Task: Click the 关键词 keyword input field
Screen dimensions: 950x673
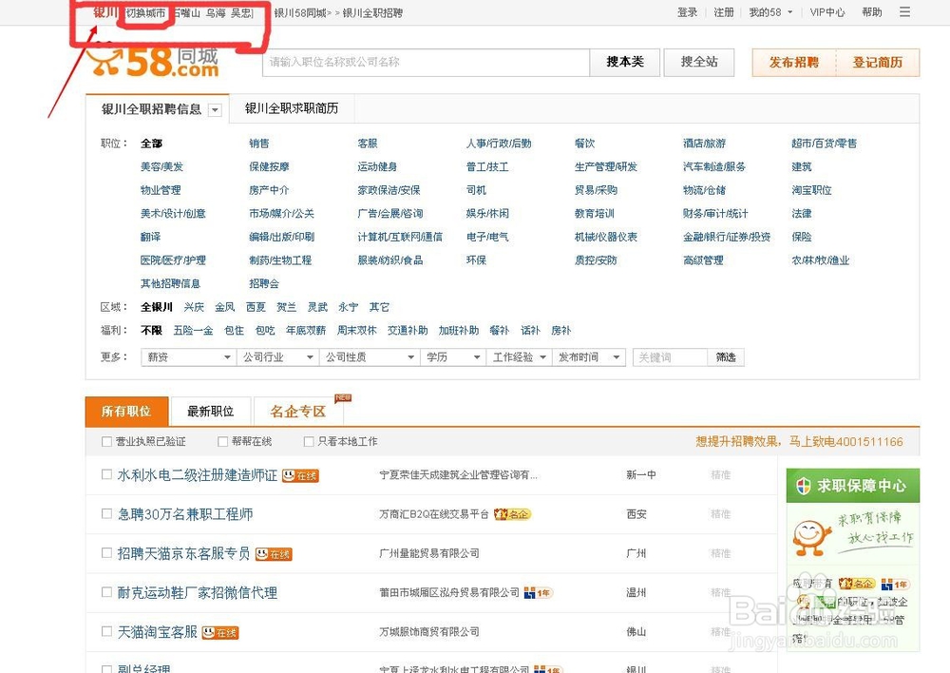Action: click(x=669, y=356)
